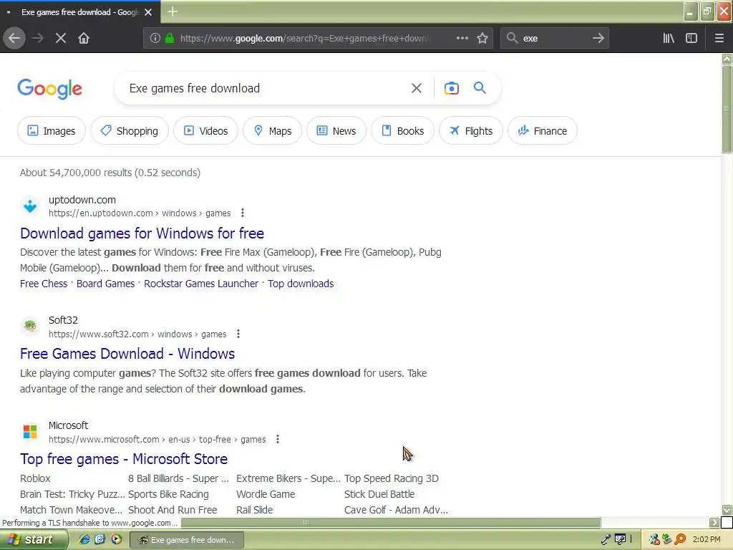Viewport: 733px width, 550px height.
Task: Click the Google logo
Action: point(49,88)
